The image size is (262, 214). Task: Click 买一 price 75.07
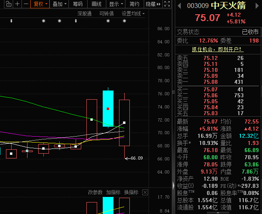[x=211, y=89]
